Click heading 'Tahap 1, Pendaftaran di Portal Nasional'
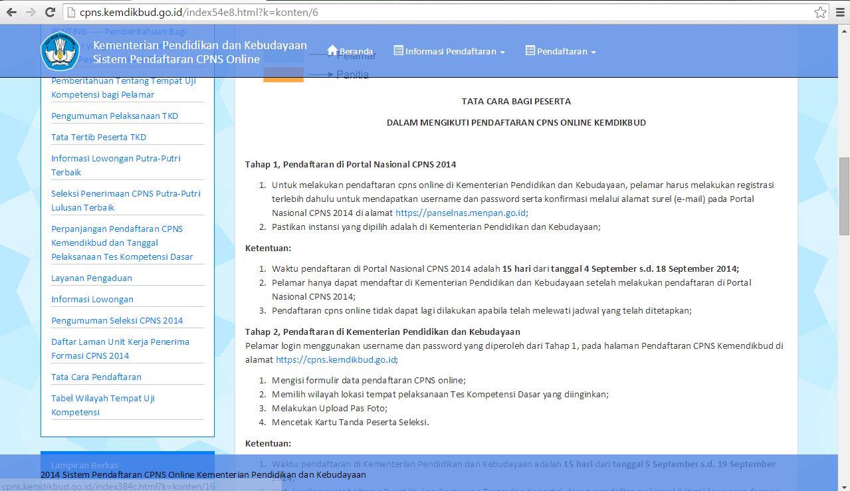This screenshot has height=491, width=850. click(x=350, y=164)
